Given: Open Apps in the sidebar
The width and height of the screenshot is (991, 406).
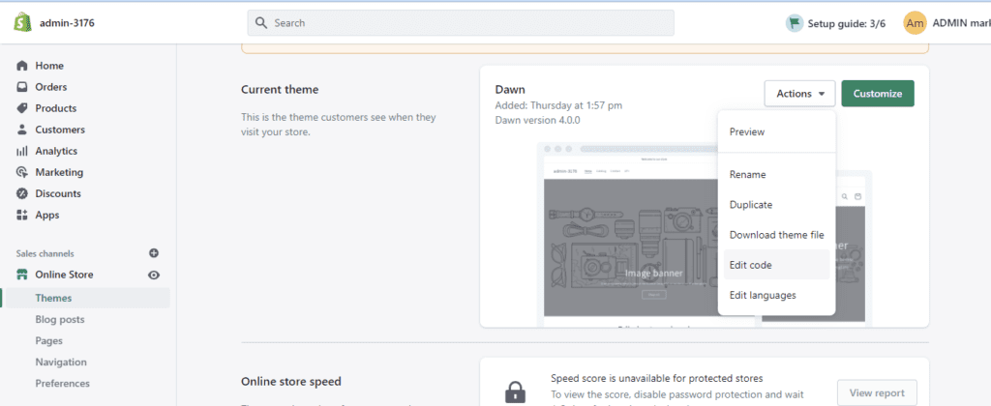Looking at the screenshot, I should [47, 216].
